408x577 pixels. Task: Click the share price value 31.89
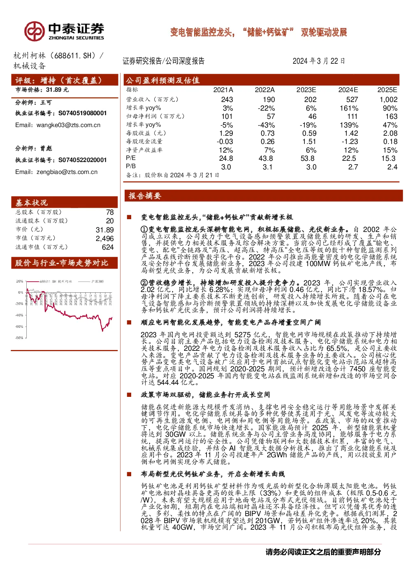(105, 230)
